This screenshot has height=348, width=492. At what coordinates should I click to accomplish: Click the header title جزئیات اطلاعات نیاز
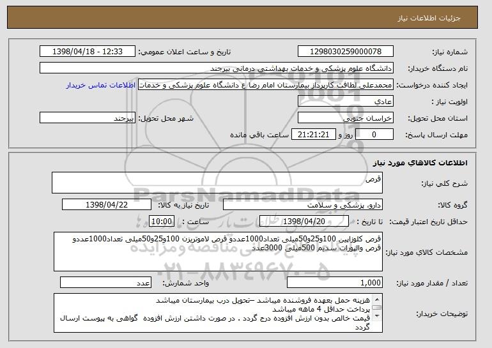pos(429,18)
